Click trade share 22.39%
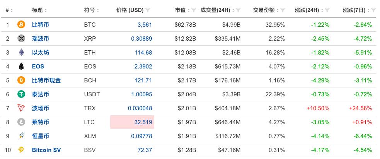Screen dimensions: 380x159 [275, 94]
